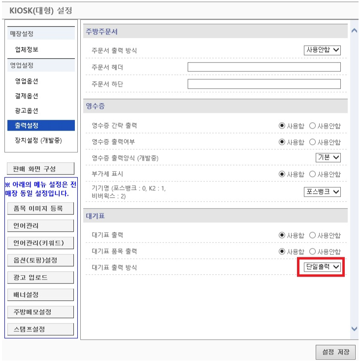
Task: Select 사용안함 for 영수증 출력여부
Action: click(x=312, y=142)
